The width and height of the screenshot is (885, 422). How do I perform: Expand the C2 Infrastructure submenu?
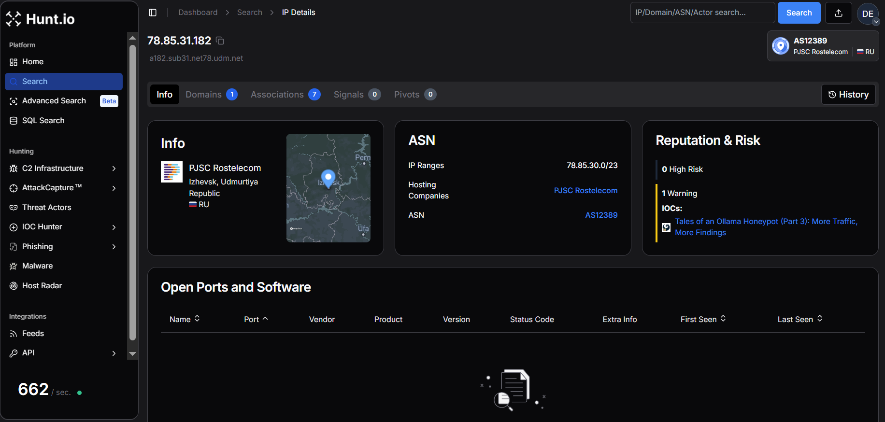[x=114, y=169]
